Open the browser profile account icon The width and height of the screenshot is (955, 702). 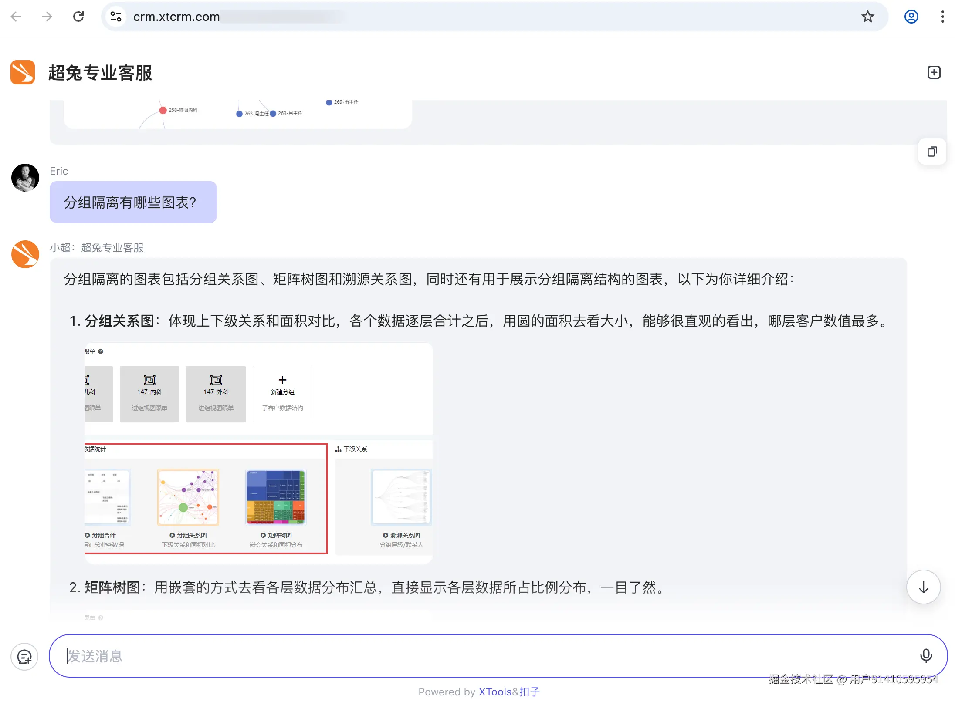(911, 17)
